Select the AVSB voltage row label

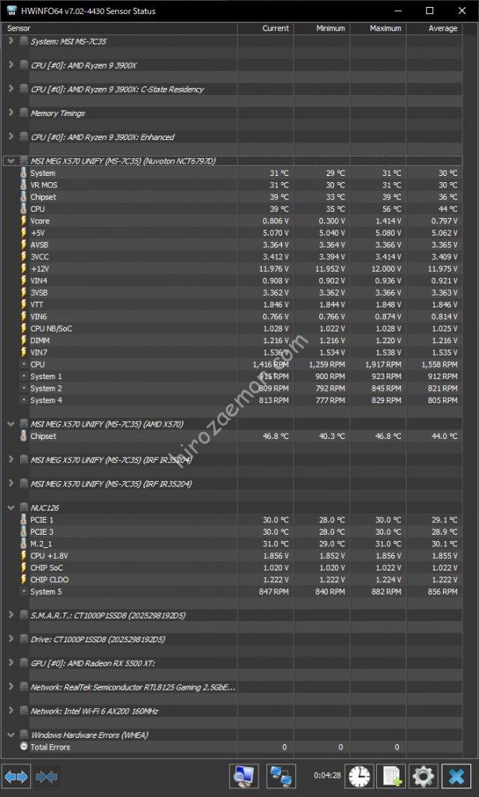tap(39, 245)
